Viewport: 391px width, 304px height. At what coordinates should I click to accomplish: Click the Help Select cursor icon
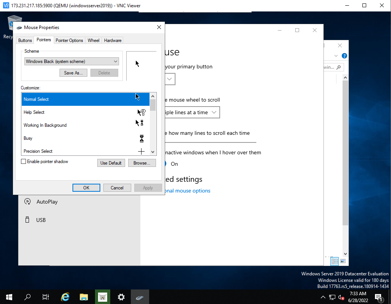click(142, 112)
